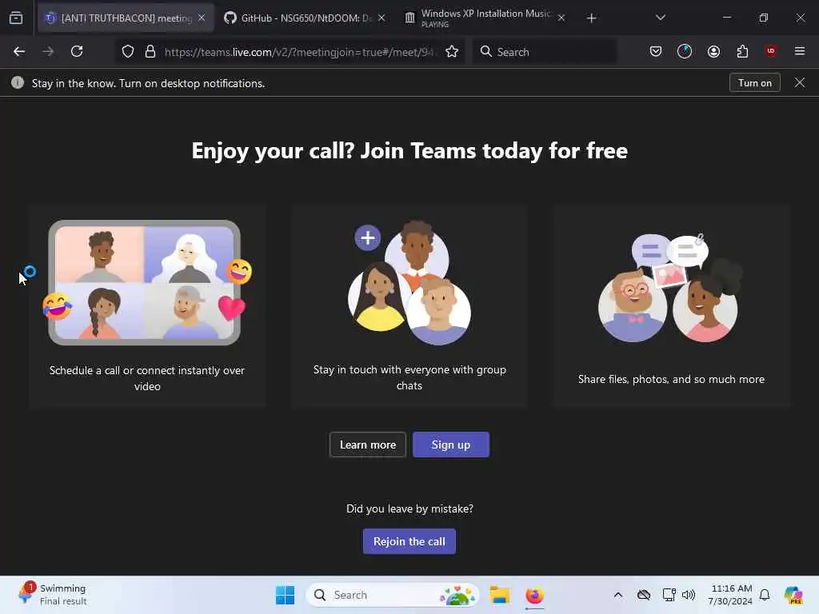The image size is (819, 614).
Task: Open the extensions puzzle icon
Action: (x=742, y=51)
